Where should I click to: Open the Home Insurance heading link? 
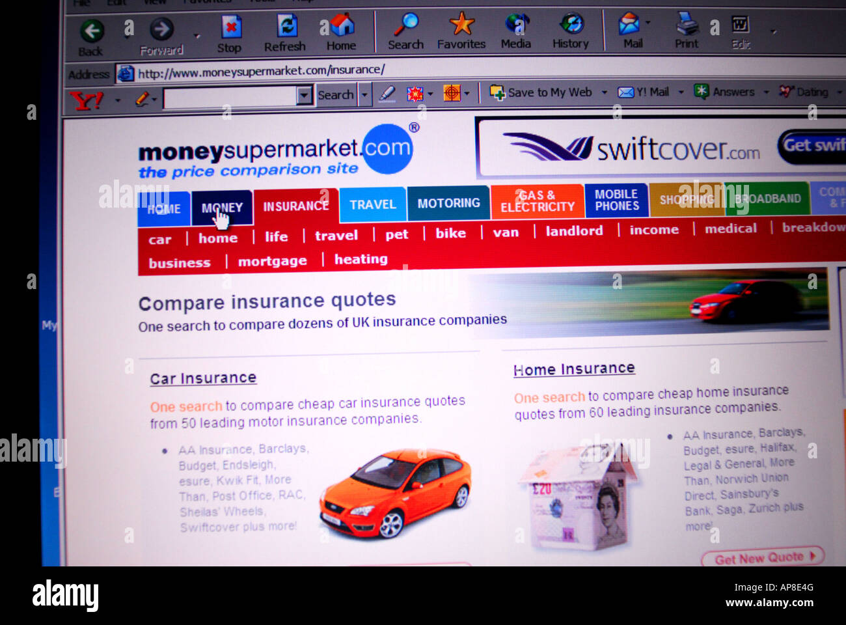pyautogui.click(x=574, y=369)
